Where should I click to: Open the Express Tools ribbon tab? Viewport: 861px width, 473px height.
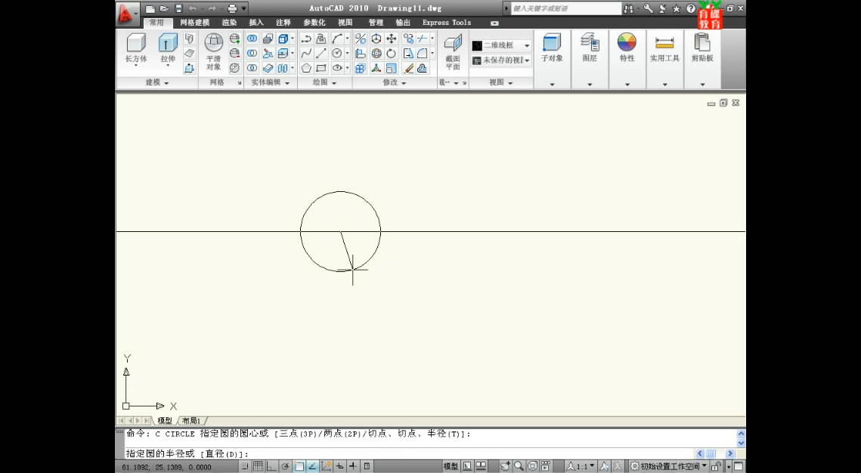point(447,23)
